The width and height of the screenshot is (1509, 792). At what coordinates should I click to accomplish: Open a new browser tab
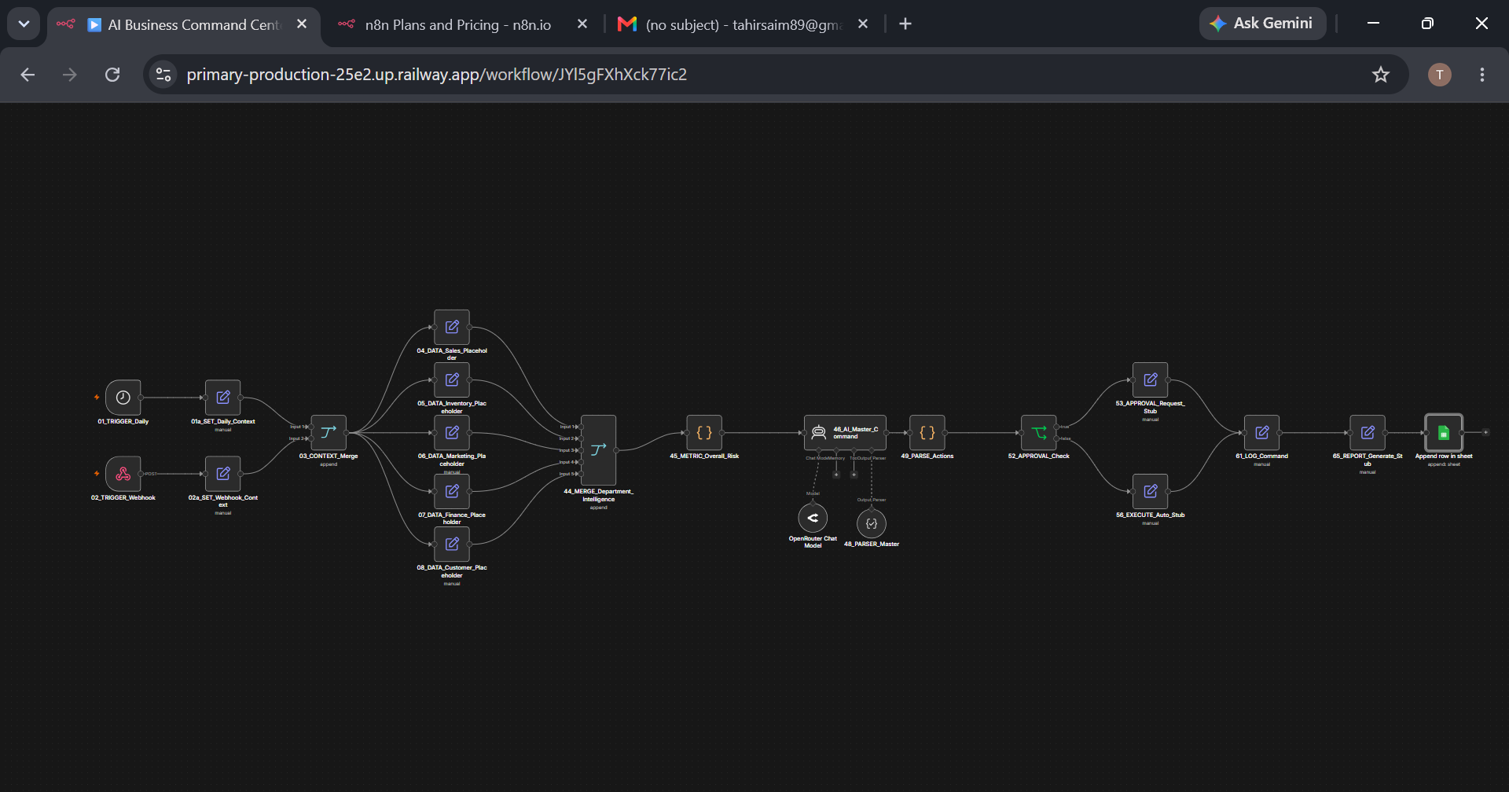[x=905, y=24]
